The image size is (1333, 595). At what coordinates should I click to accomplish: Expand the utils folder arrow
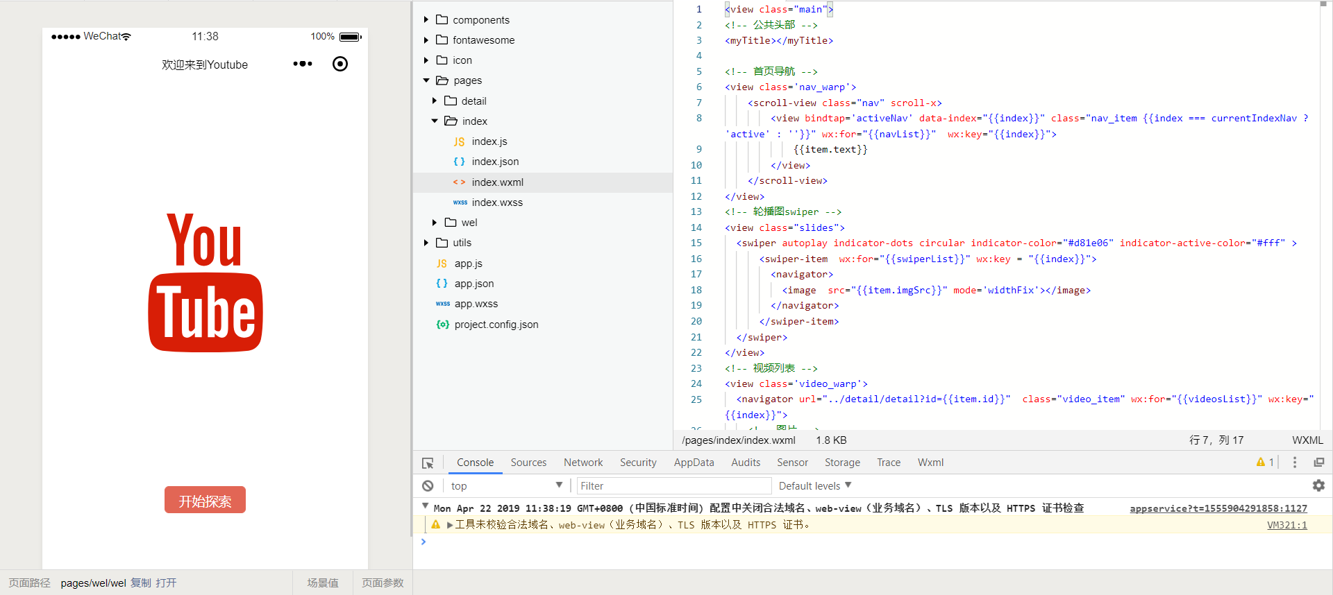[x=426, y=243]
